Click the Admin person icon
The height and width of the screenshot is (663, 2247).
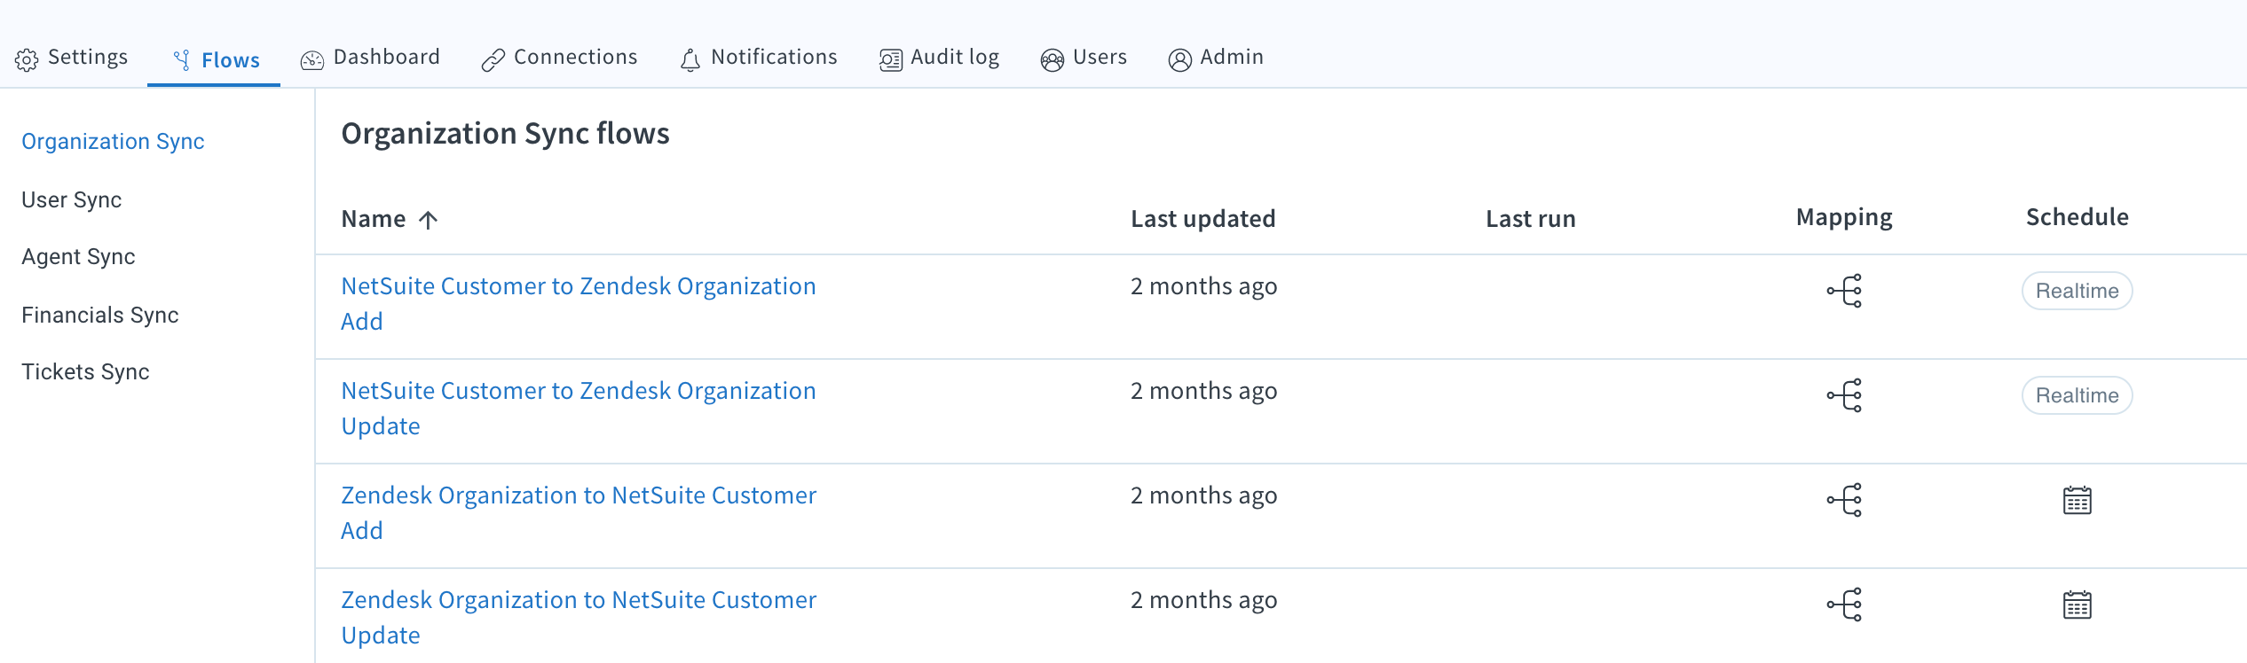(1179, 59)
